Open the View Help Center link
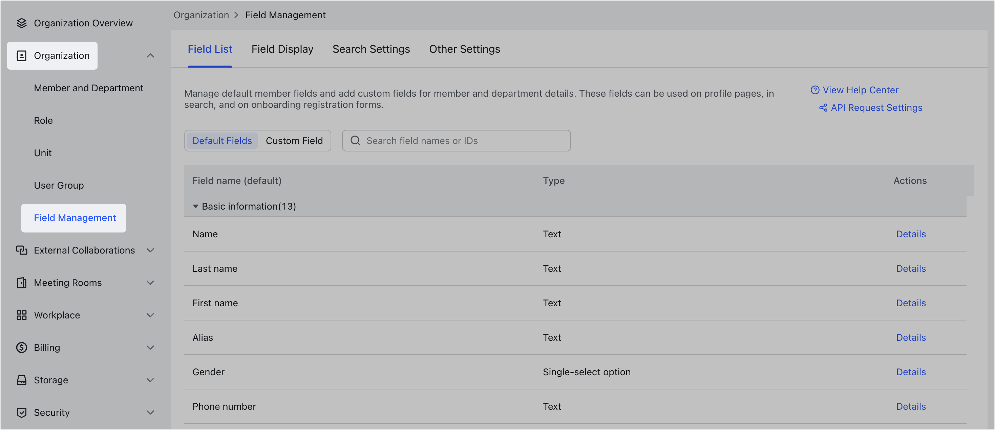Viewport: 995px width, 430px height. coord(861,90)
